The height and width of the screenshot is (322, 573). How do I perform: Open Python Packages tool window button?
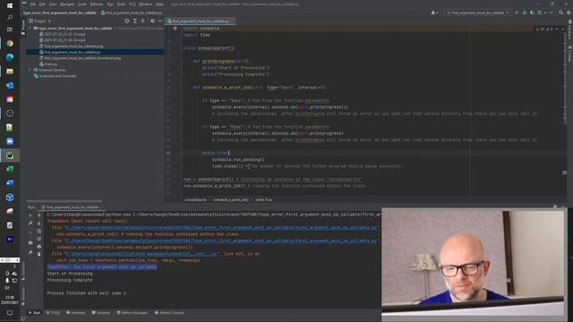pos(132,312)
